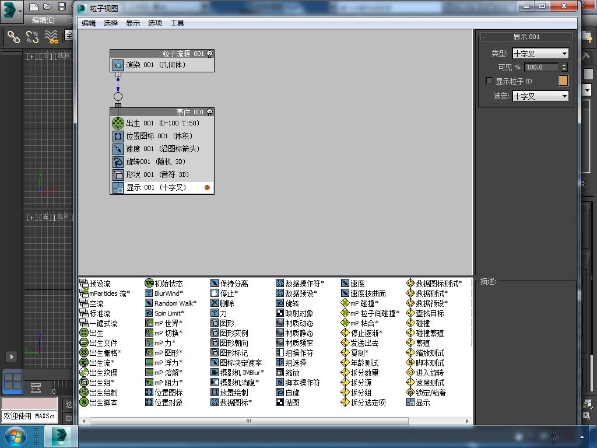
Task: Click the 粒子流源 001 title bar
Action: point(162,54)
